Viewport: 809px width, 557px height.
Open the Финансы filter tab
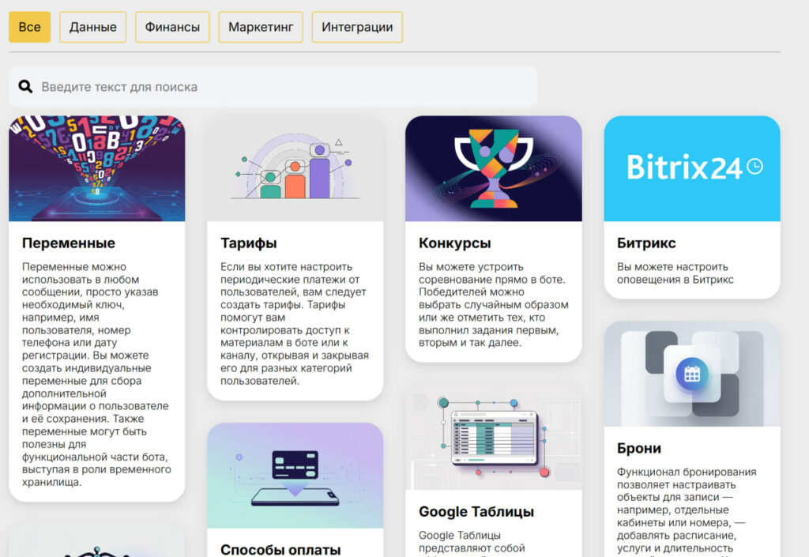[172, 27]
